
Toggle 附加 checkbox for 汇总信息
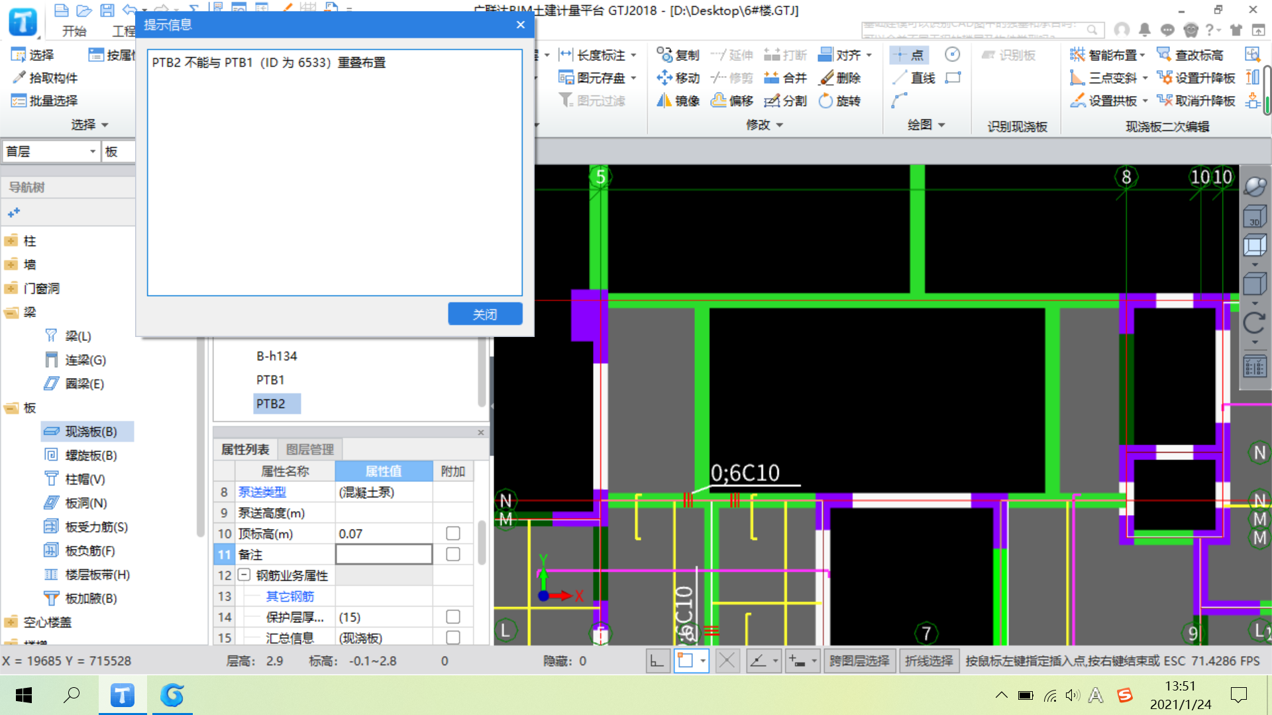pyautogui.click(x=453, y=638)
